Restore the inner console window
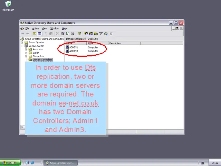 coord(177,28)
